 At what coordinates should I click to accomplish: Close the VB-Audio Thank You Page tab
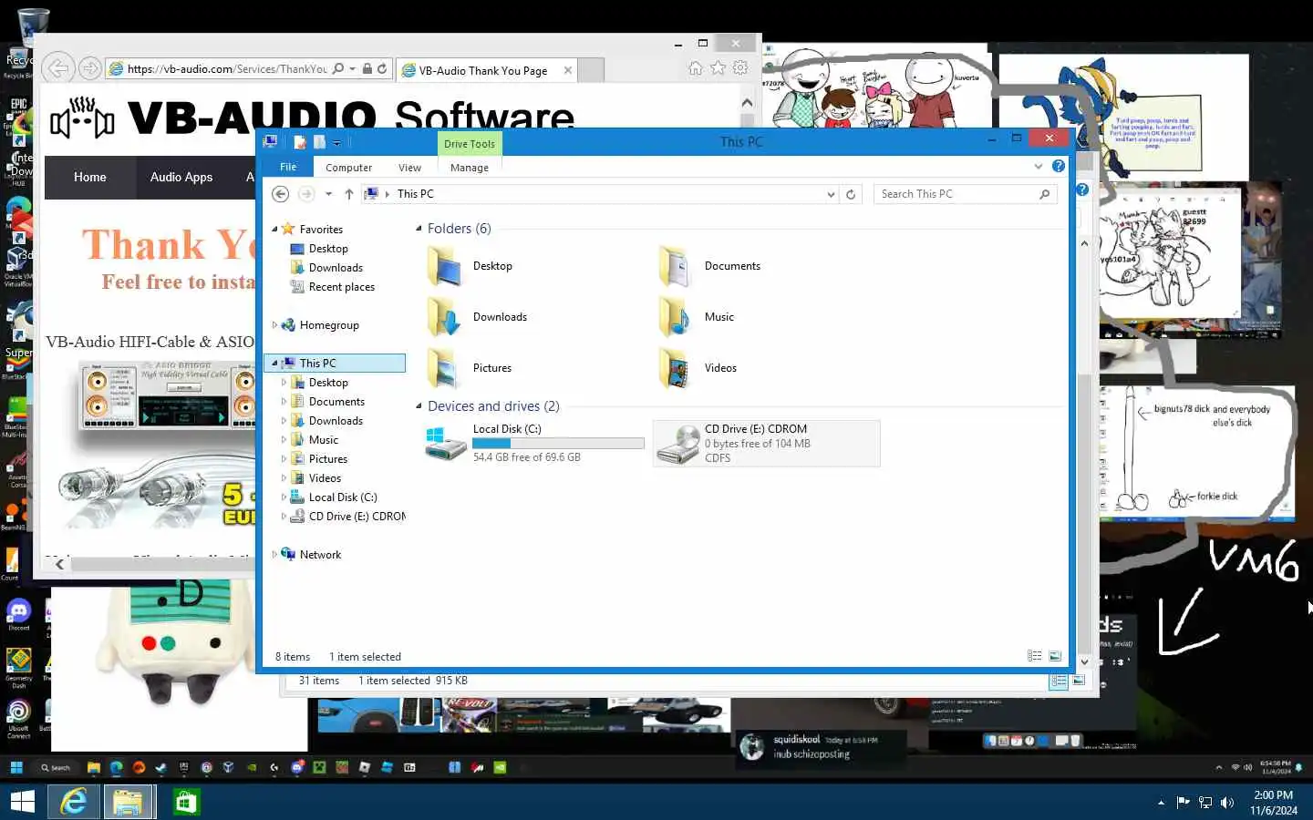pos(568,70)
